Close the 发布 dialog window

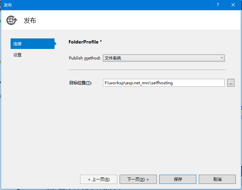233,5
